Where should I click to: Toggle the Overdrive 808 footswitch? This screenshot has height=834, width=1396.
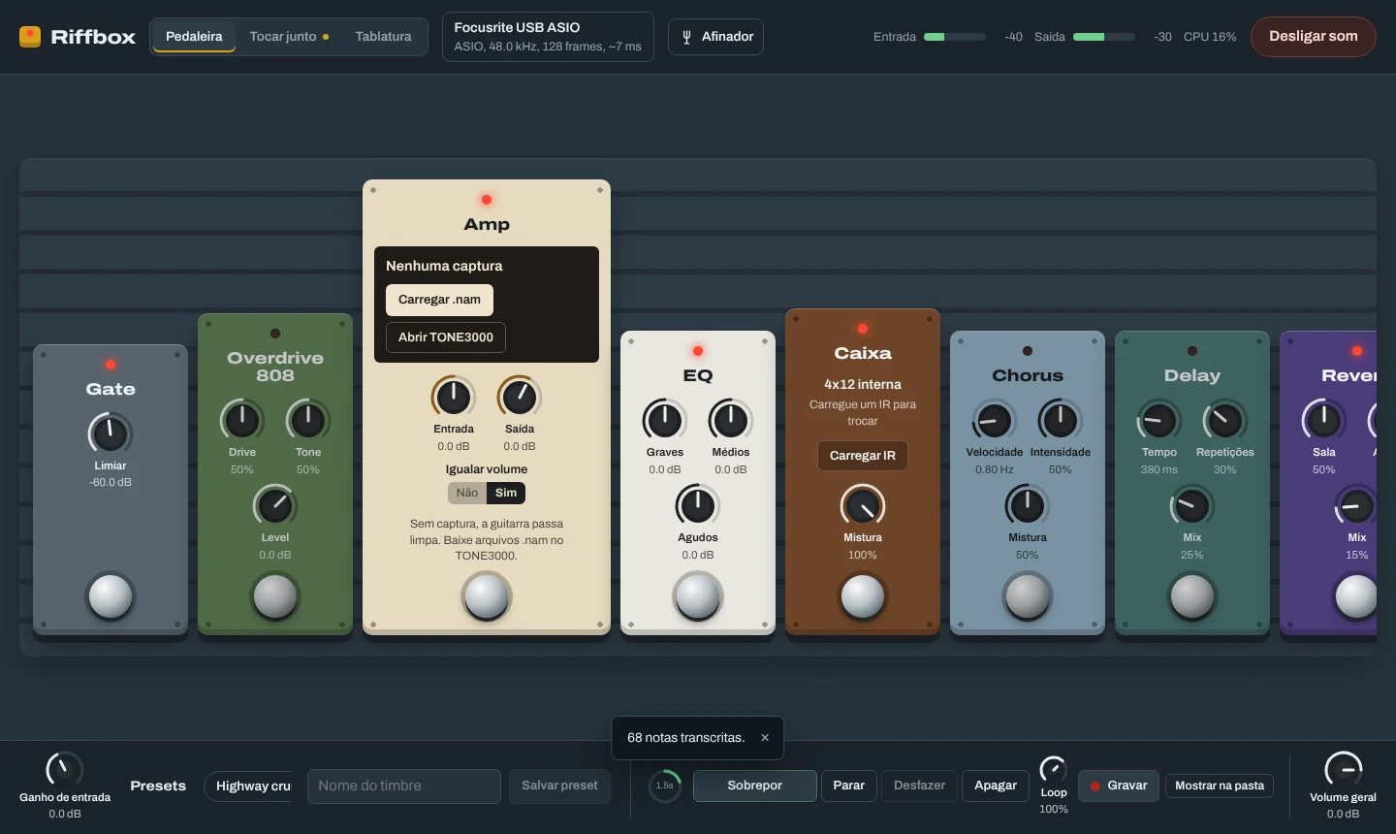pos(275,596)
